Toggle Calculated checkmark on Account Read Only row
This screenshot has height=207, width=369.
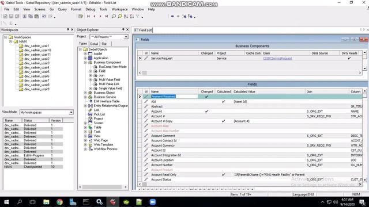coord(224,175)
